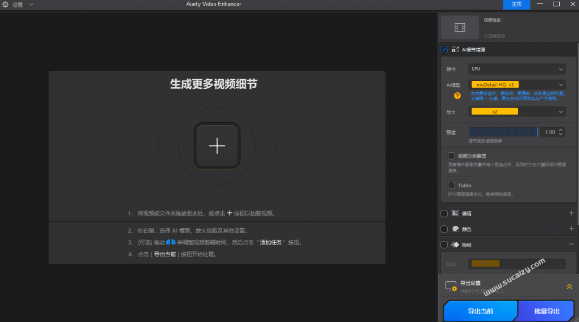Click the 导出设置 label text

(470, 283)
